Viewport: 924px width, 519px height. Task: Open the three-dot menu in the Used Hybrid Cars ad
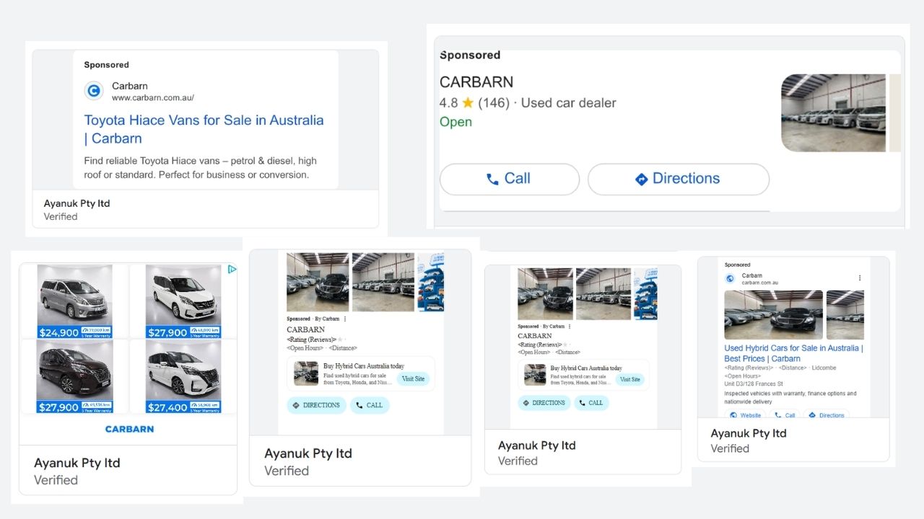[x=859, y=278]
